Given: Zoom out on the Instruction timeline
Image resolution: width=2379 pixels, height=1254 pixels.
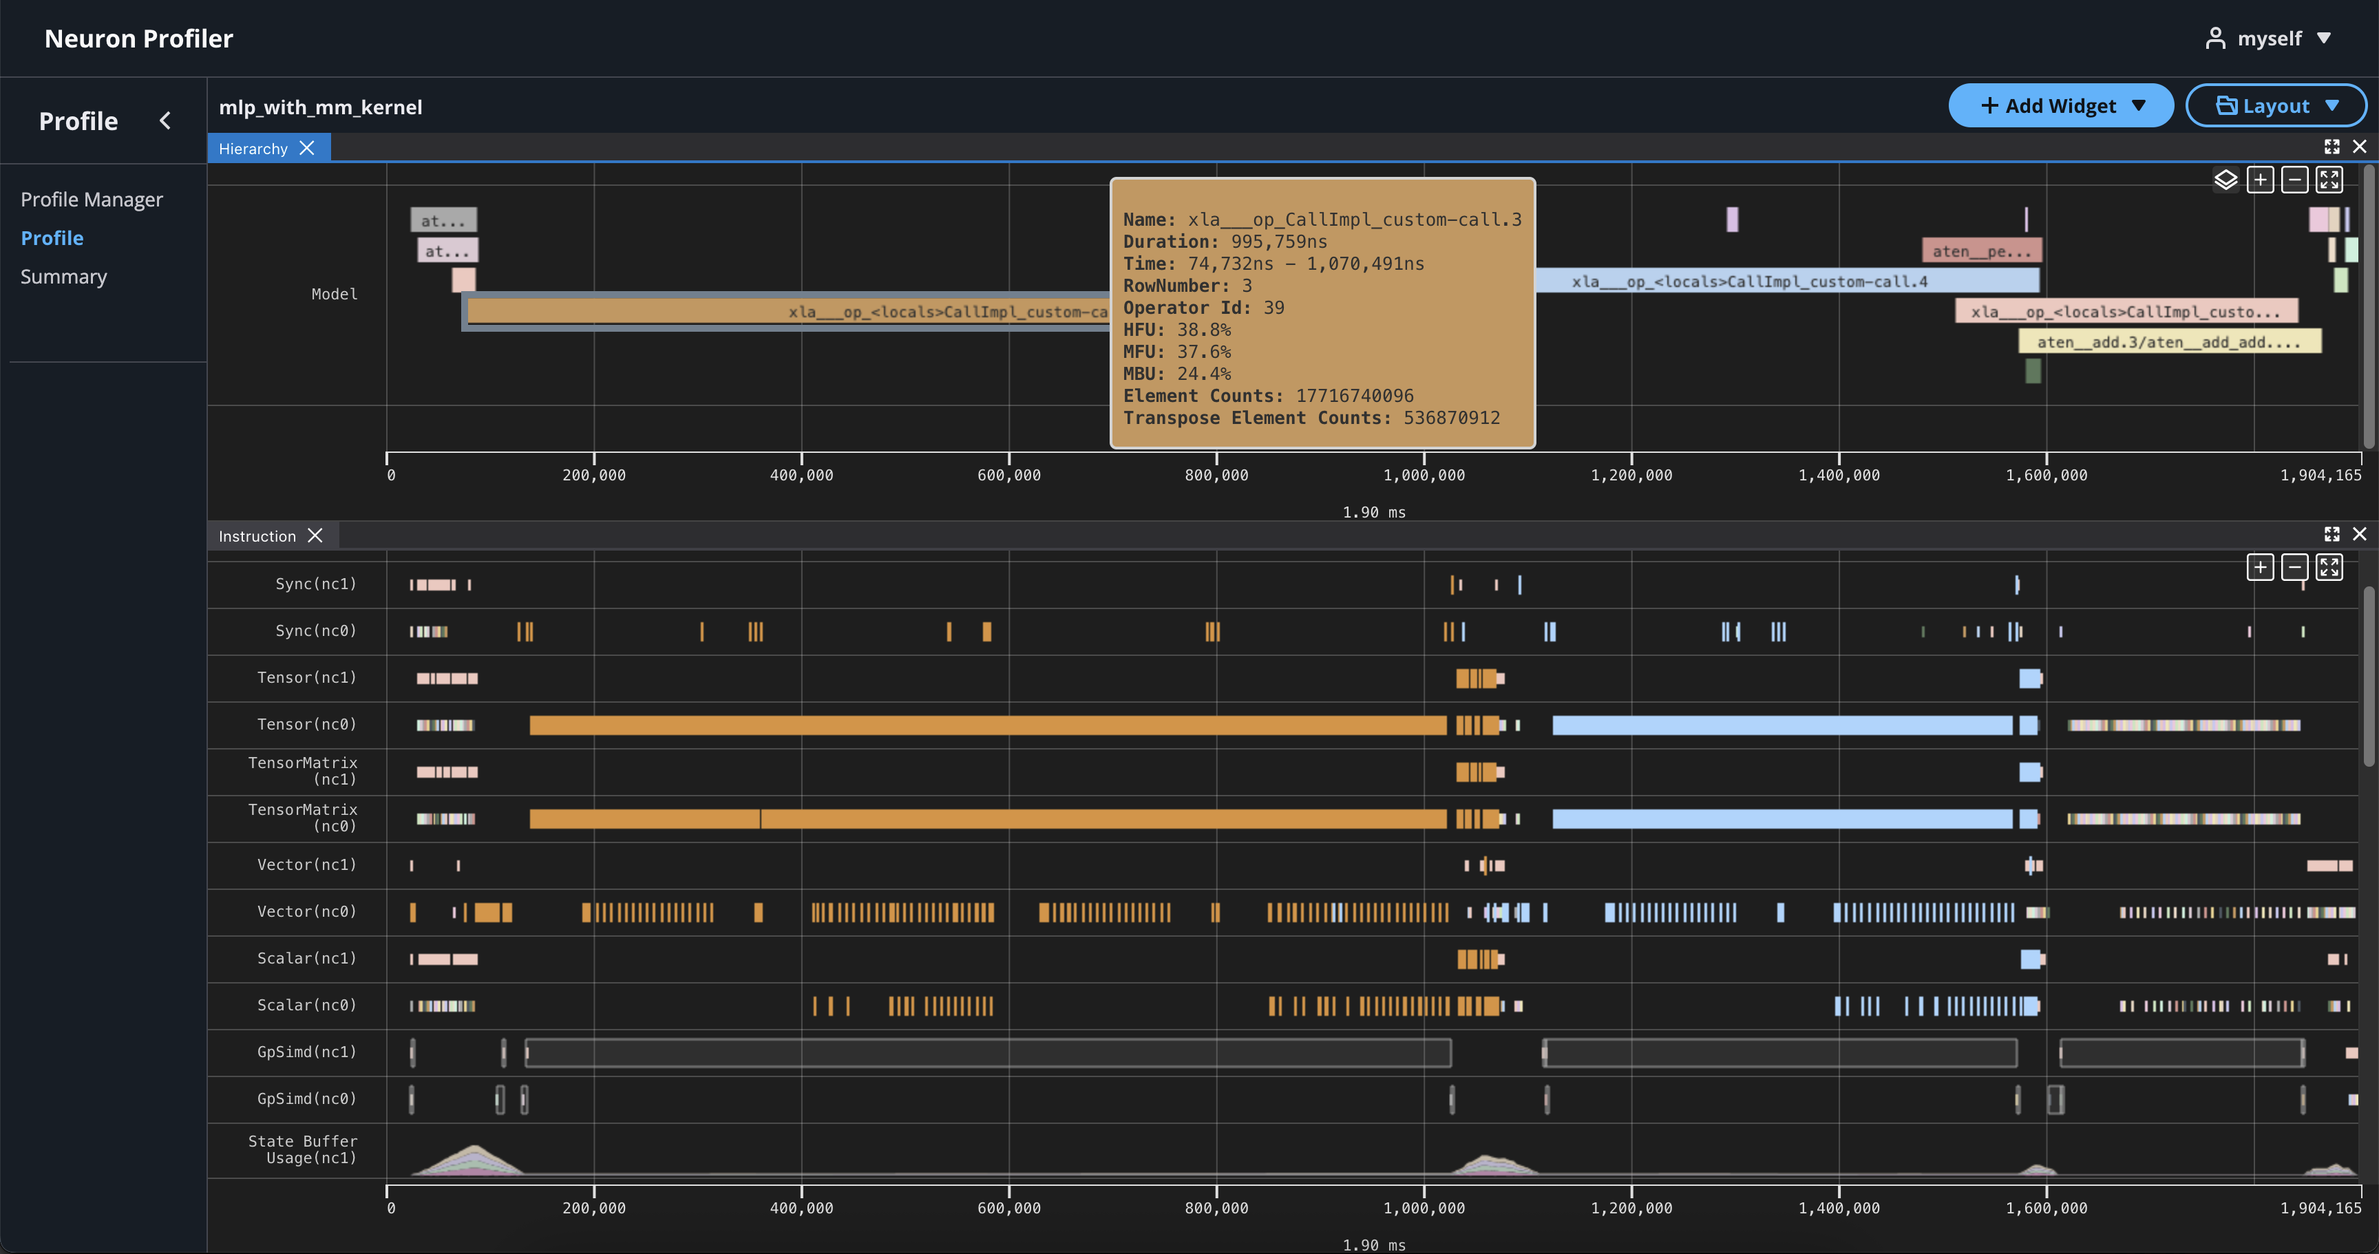Looking at the screenshot, I should (2294, 567).
